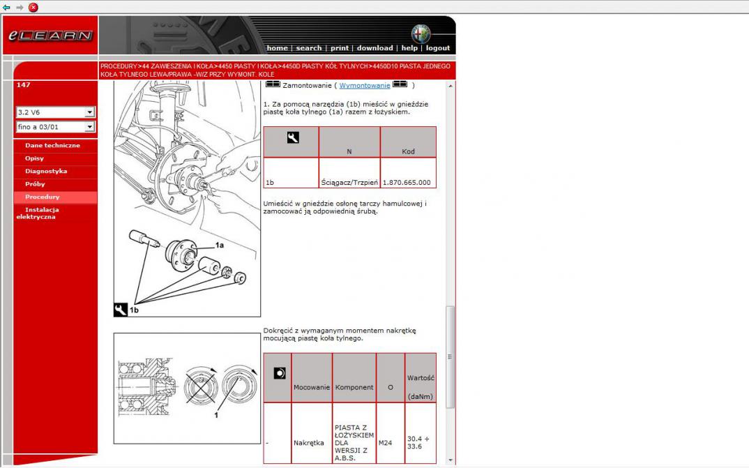This screenshot has width=749, height=468.
Task: Click the Zamontowanie heading text
Action: click(x=307, y=86)
